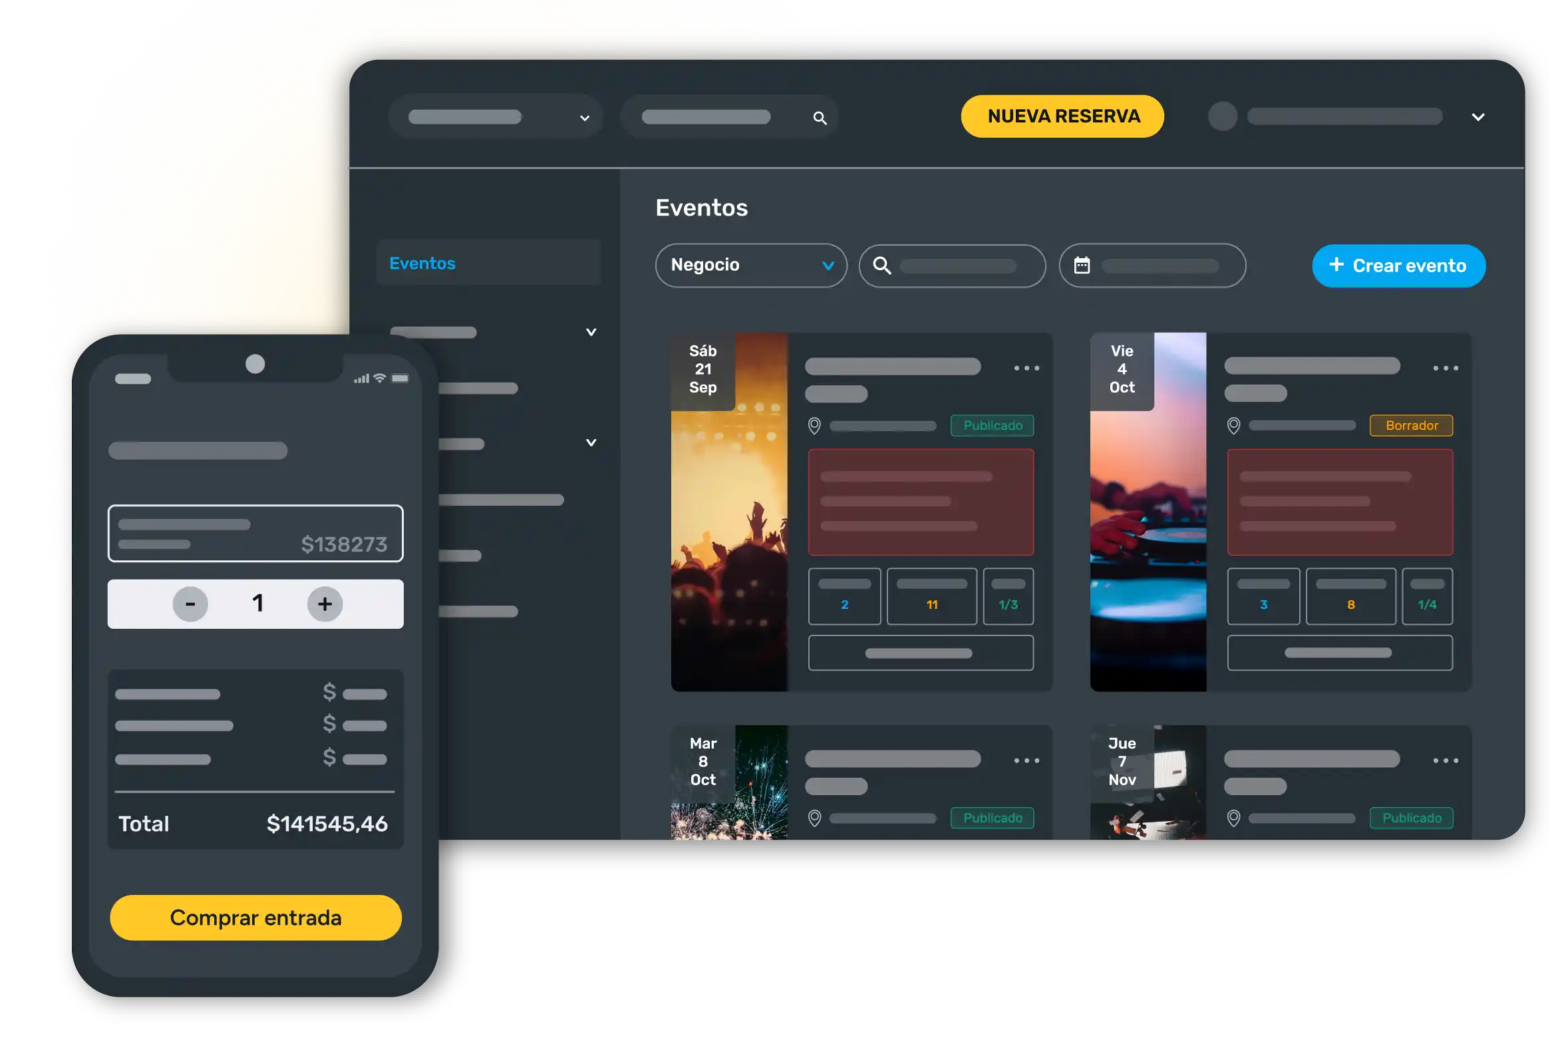The width and height of the screenshot is (1550, 1054).
Task: Click the calendar icon in date filter
Action: [1082, 265]
